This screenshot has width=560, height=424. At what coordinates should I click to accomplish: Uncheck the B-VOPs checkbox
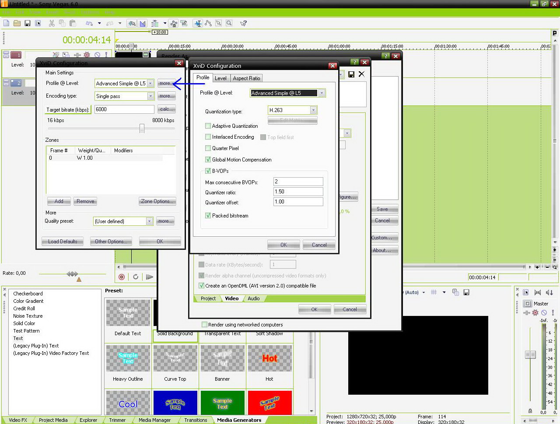(x=208, y=171)
